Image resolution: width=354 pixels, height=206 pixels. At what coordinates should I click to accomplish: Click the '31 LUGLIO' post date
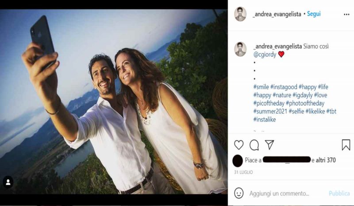[x=243, y=172]
